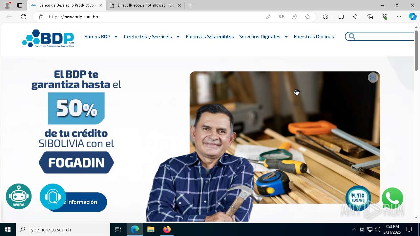
Task: Expand the Productos y Servicios dropdown arrow
Action: pyautogui.click(x=178, y=37)
